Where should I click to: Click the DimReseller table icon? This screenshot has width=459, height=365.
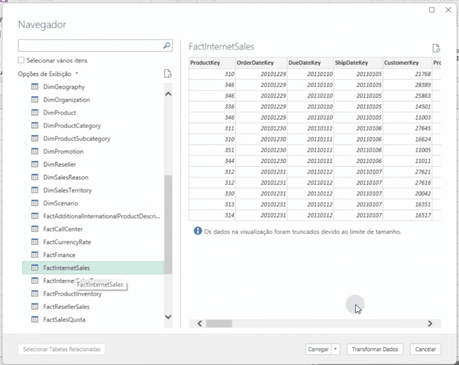35,165
